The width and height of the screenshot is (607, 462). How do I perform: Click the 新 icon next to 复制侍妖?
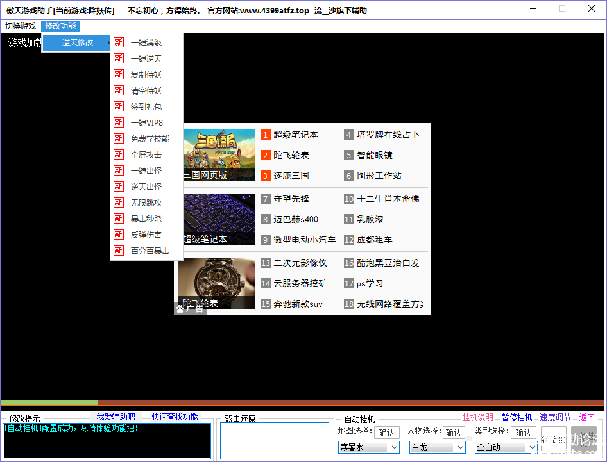pyautogui.click(x=119, y=75)
